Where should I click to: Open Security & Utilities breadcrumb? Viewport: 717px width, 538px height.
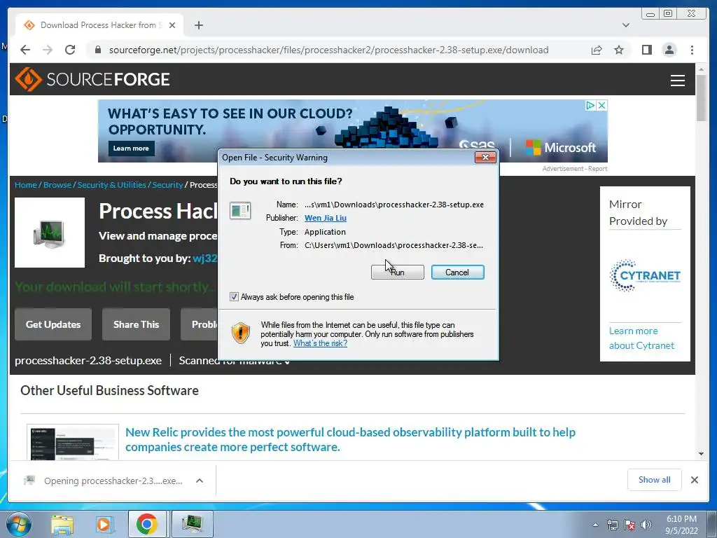(x=111, y=185)
